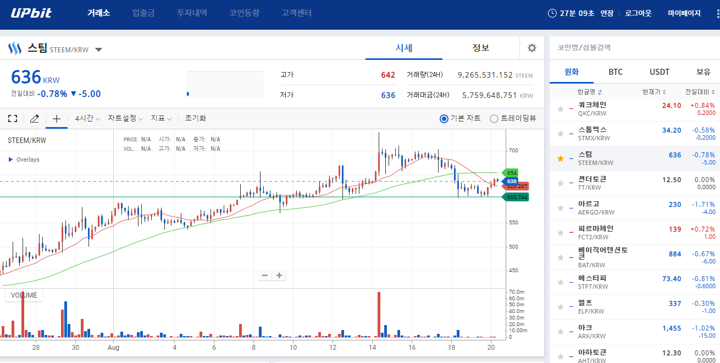Click the 636 KRW current price
The image size is (720, 363).
35,78
